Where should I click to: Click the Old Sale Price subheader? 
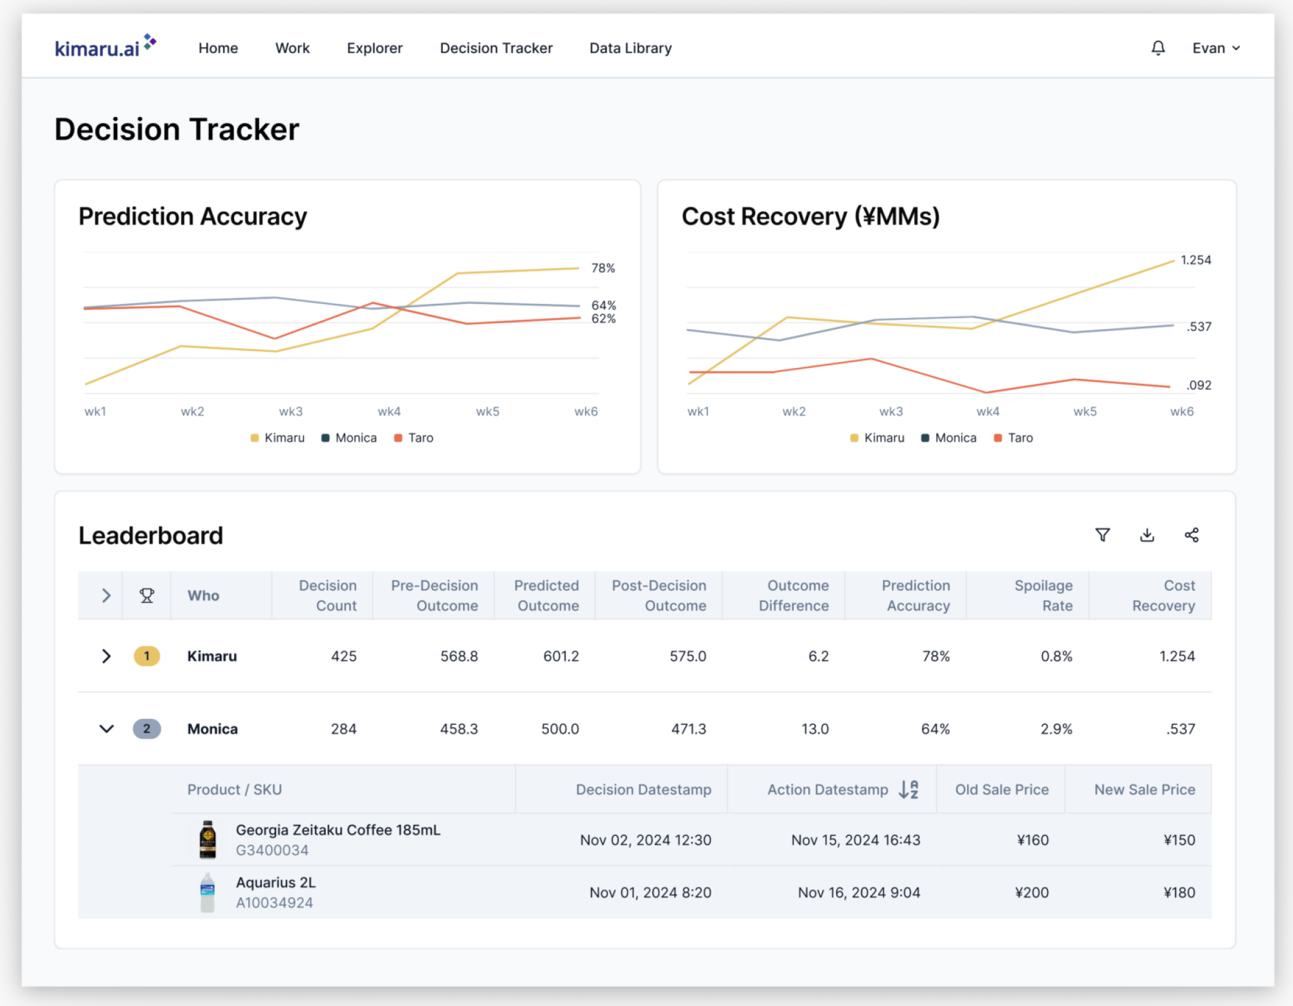click(x=1001, y=789)
